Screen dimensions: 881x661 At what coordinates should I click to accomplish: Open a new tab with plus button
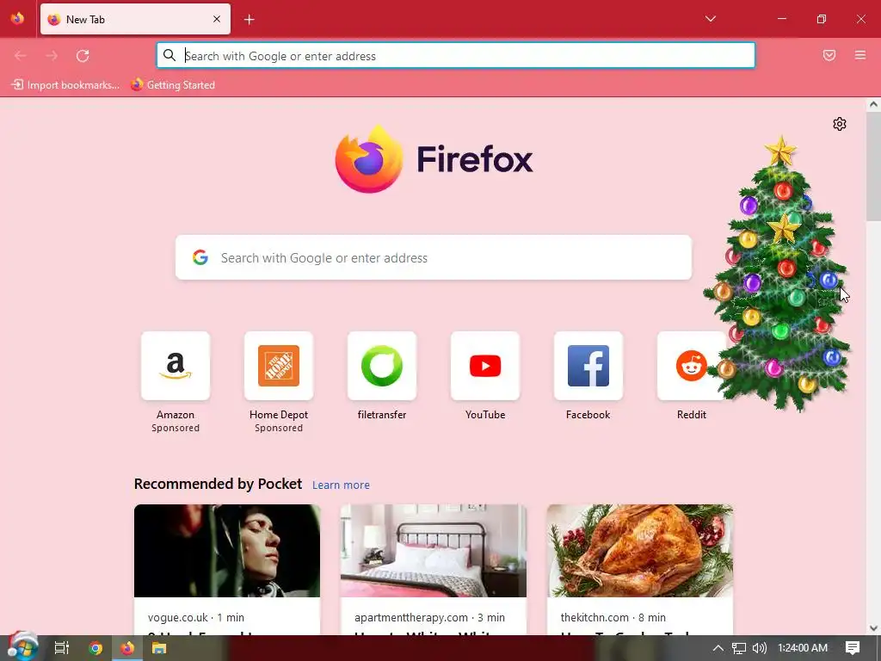click(x=249, y=20)
